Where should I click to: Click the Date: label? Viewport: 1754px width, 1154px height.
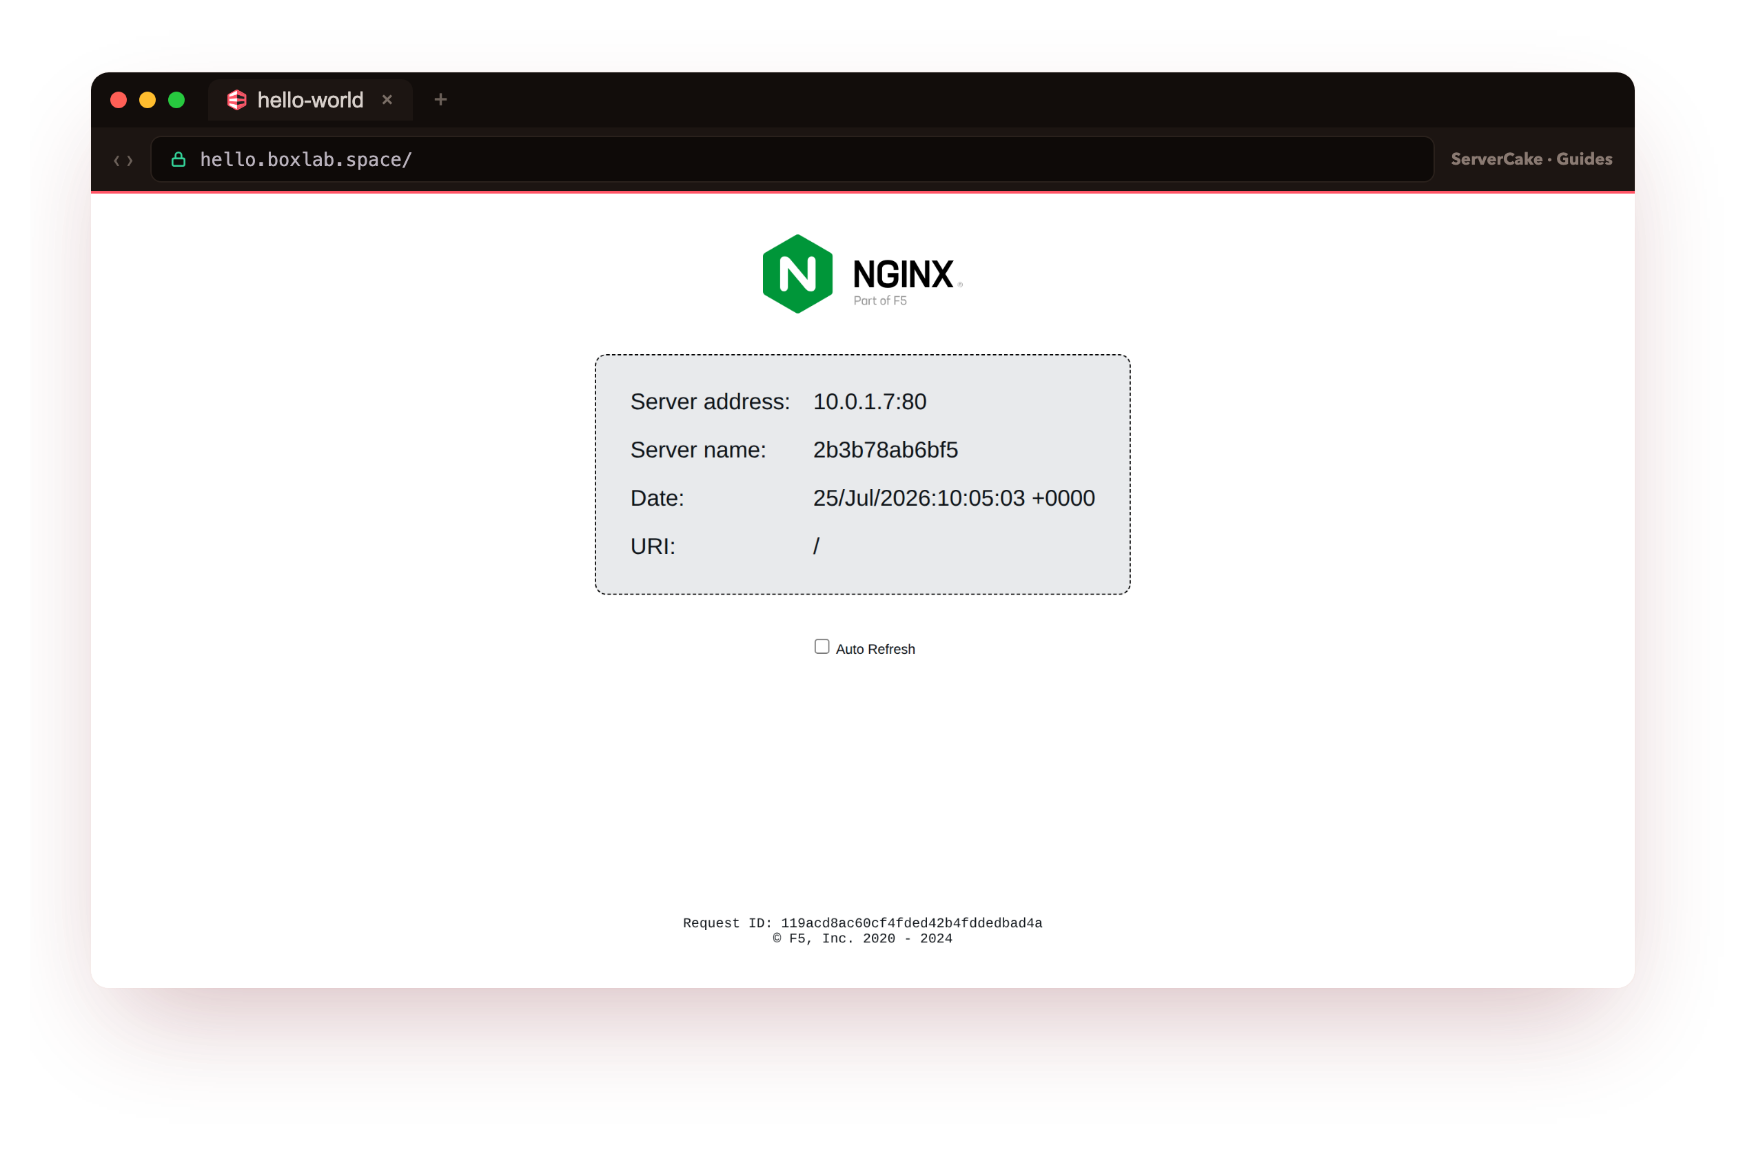tap(657, 498)
